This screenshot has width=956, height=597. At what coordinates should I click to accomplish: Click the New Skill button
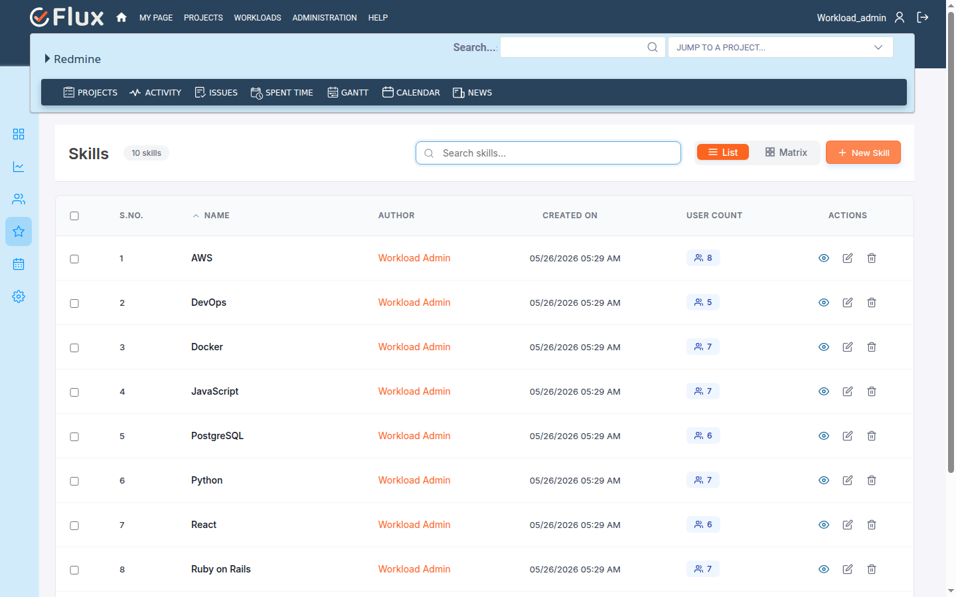tap(863, 153)
